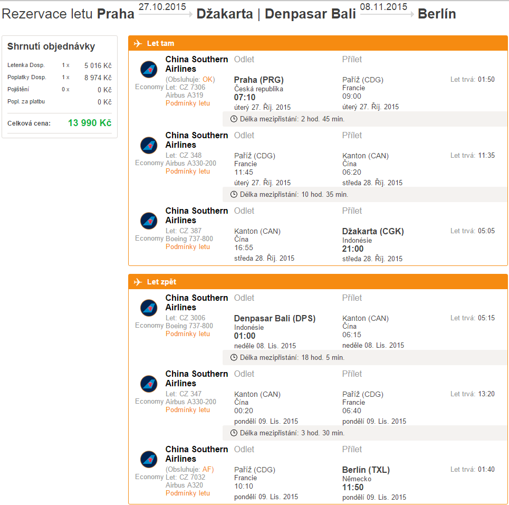Image resolution: width=509 pixels, height=505 pixels.
Task: Click flight duration 13:20
Action: [x=486, y=394]
